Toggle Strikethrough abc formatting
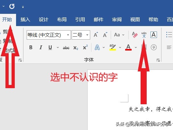Screen dimensions: 173x130 click(x=66, y=48)
